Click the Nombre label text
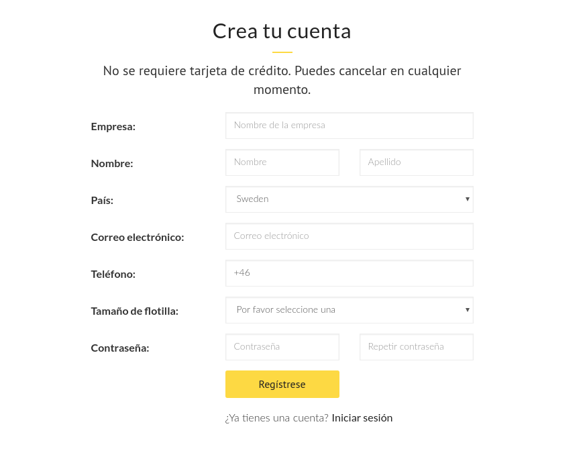 pos(112,163)
